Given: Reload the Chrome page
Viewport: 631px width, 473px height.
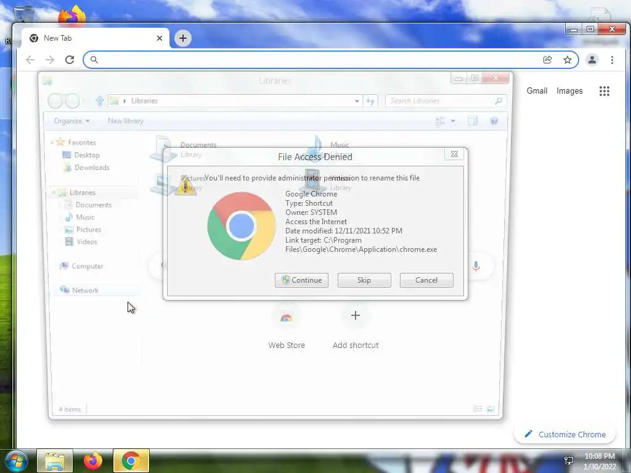Looking at the screenshot, I should point(70,60).
